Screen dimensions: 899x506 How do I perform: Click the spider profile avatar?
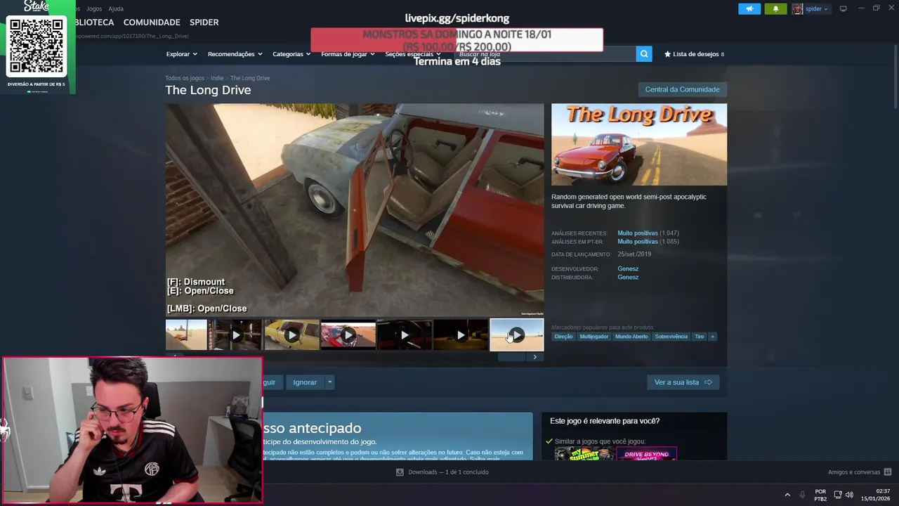[x=797, y=8]
